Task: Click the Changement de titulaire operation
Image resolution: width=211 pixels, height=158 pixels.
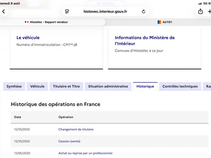Action: tap(76, 129)
